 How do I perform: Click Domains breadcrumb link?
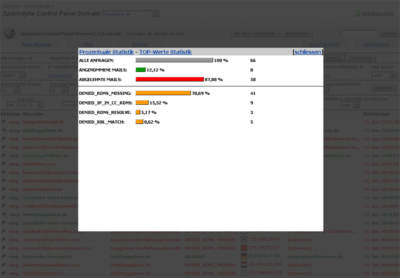point(11,5)
